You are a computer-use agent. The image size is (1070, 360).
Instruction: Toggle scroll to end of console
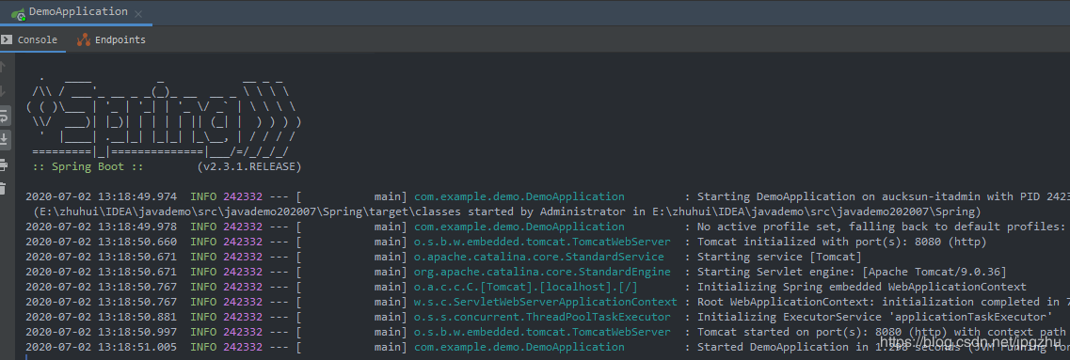coord(4,140)
